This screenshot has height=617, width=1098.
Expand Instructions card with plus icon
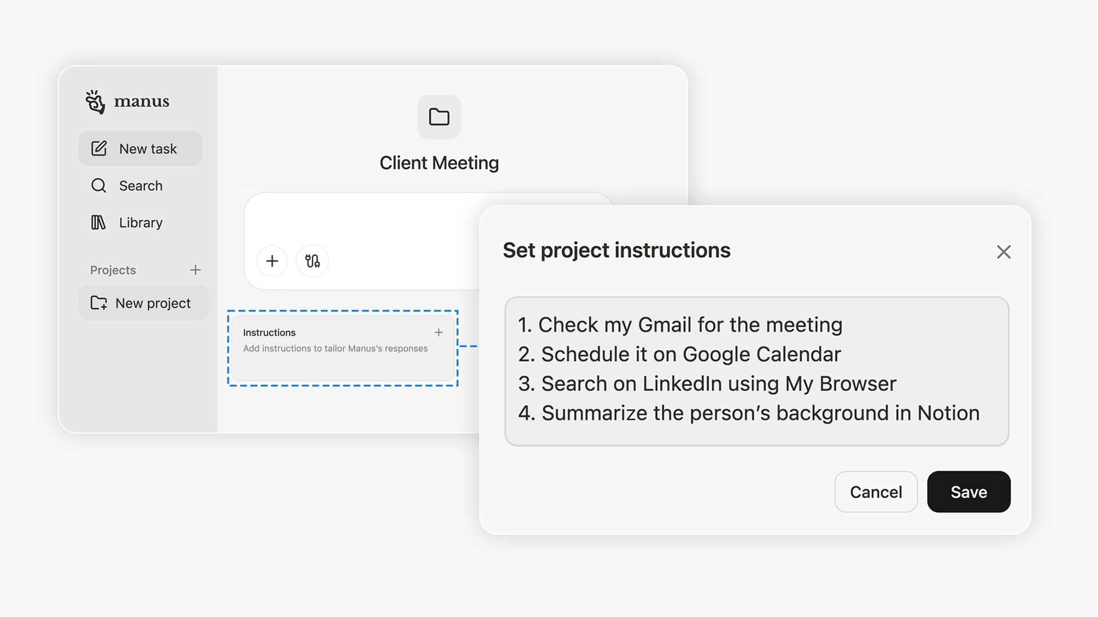point(439,332)
